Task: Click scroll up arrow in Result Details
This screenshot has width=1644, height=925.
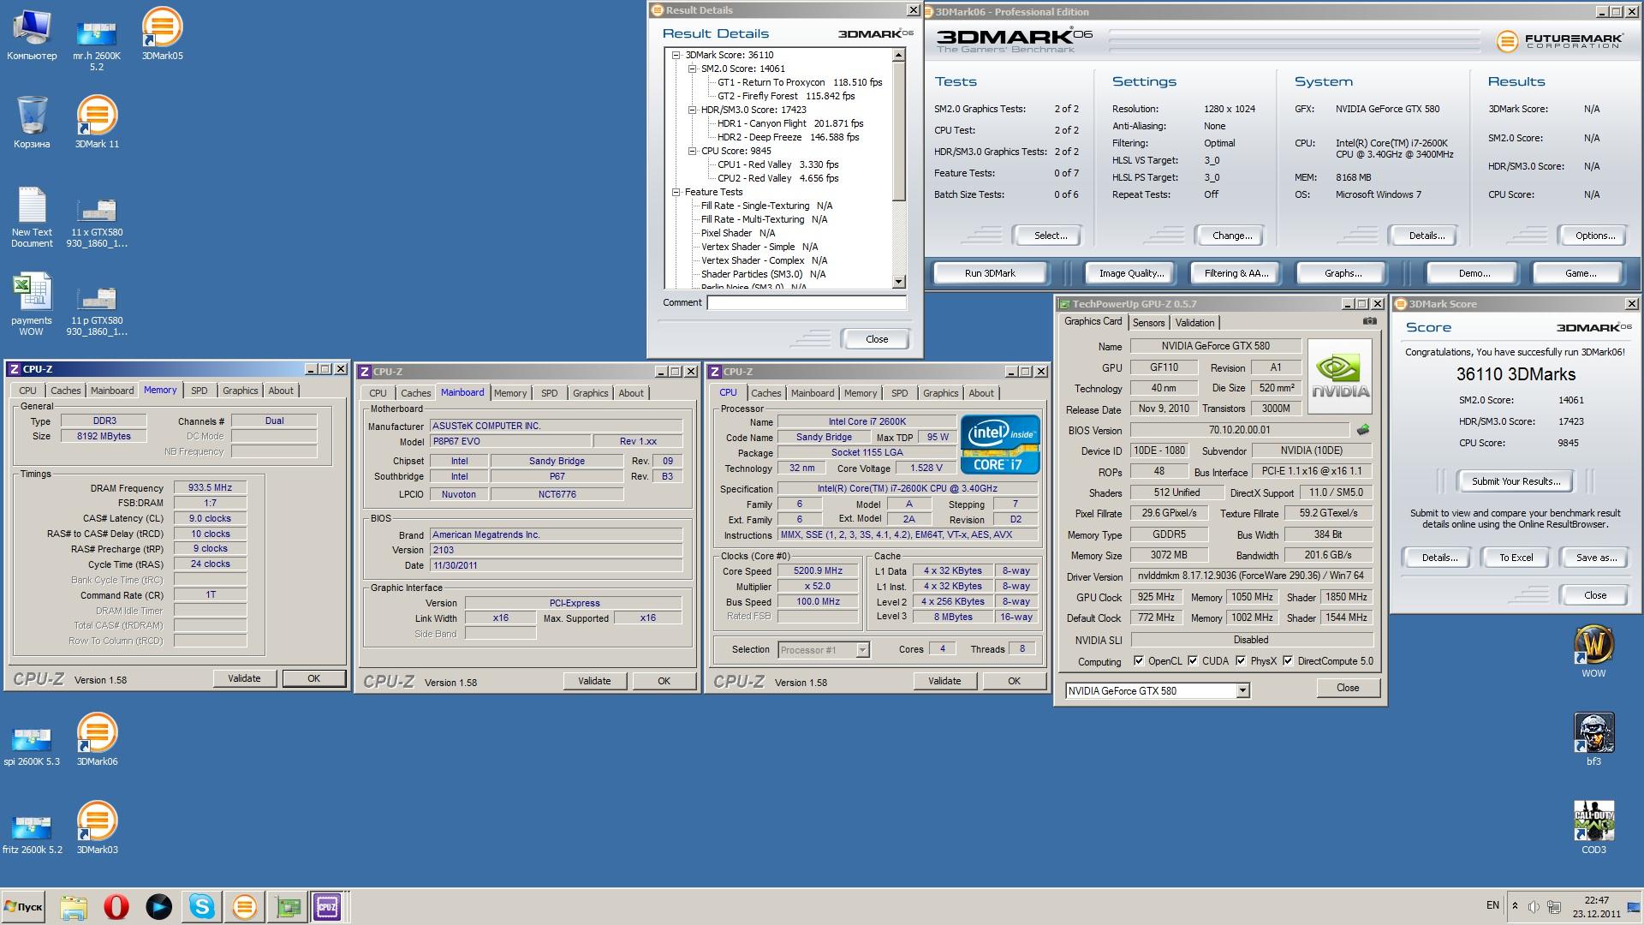Action: pyautogui.click(x=898, y=55)
